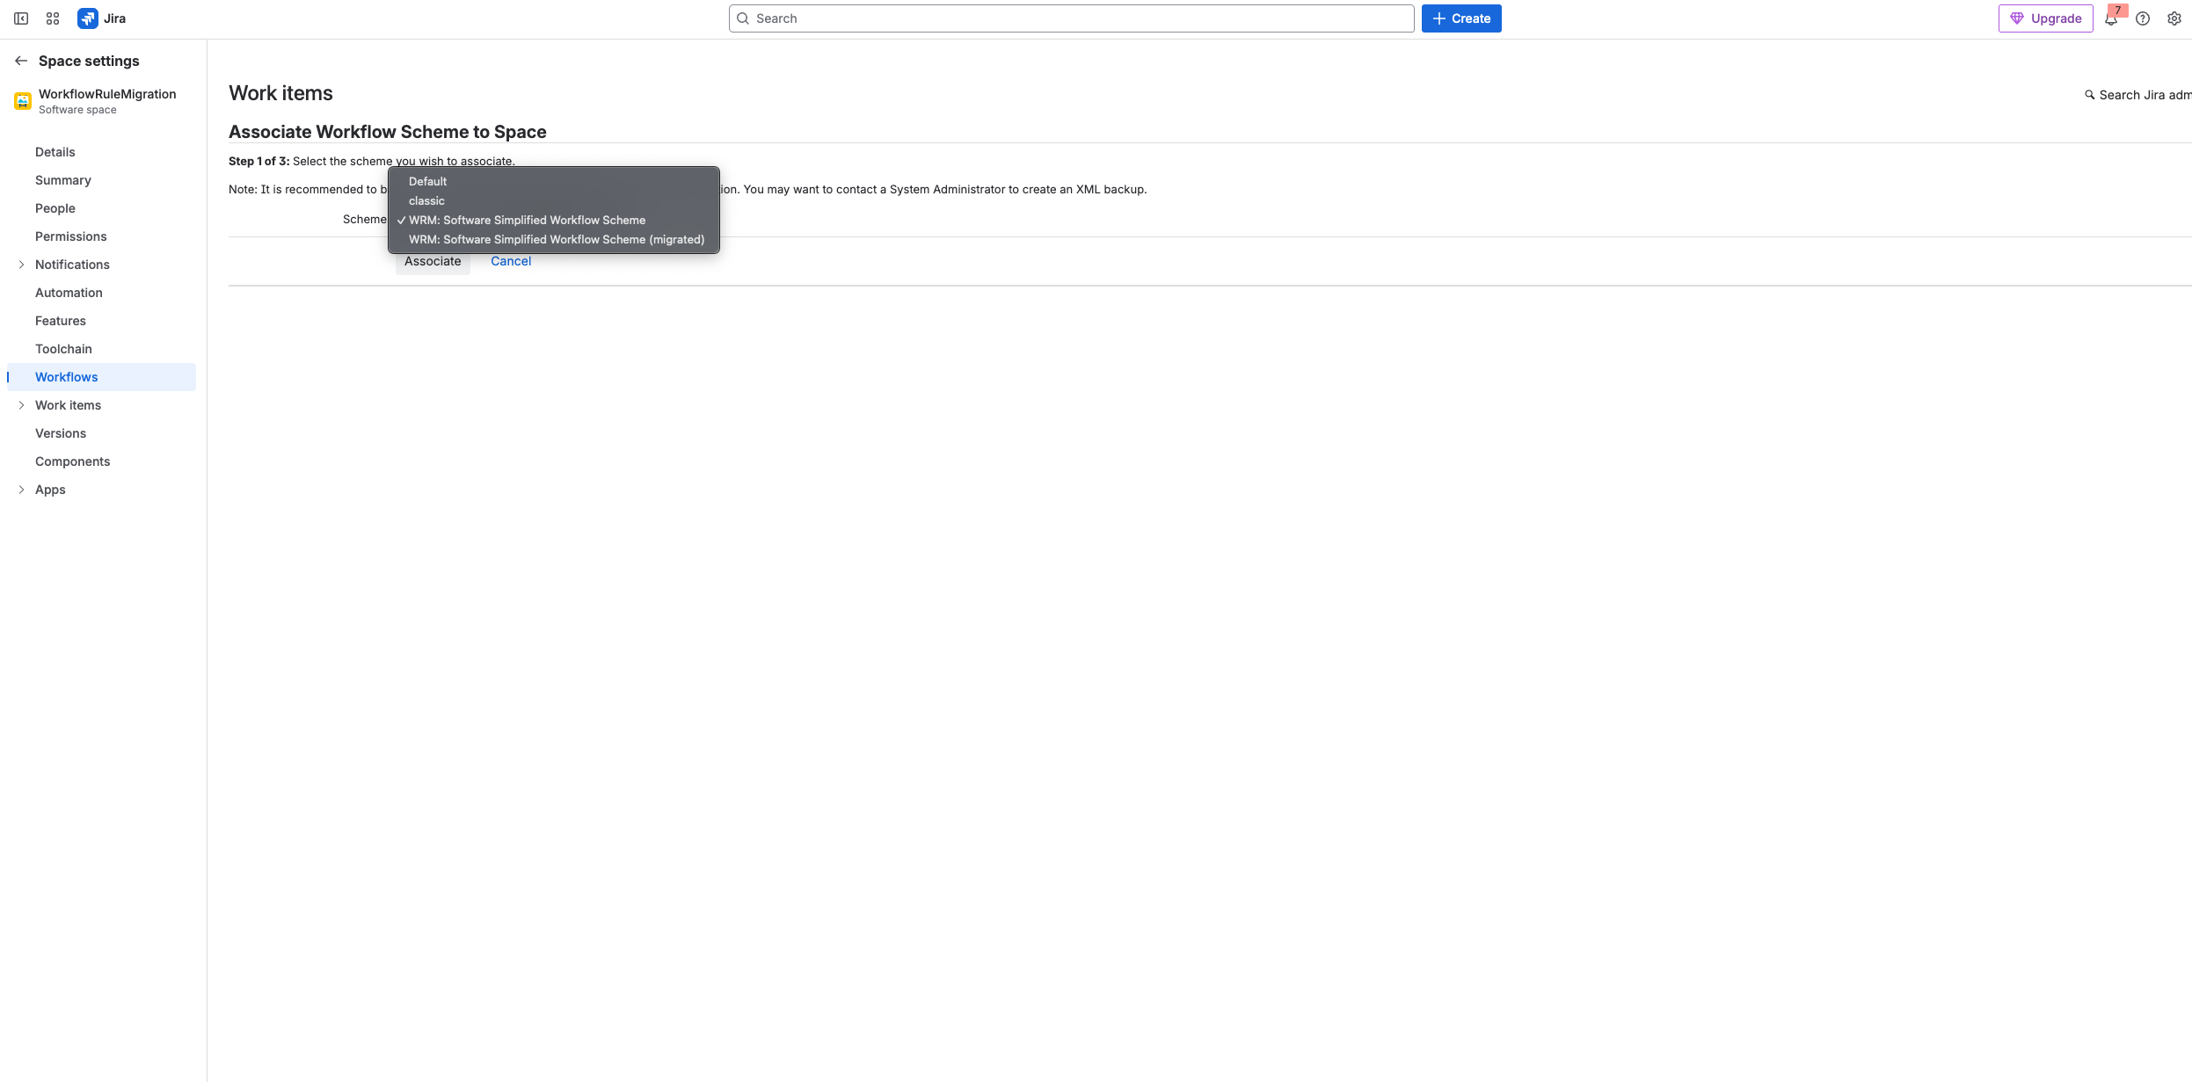This screenshot has height=1082, width=2192.
Task: Open notifications with the bell icon
Action: pos(2113,18)
